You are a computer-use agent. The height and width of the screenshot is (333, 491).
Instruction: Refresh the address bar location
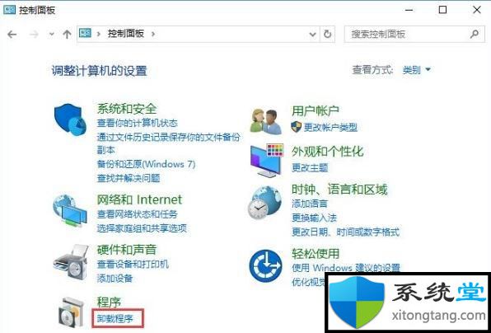tap(327, 34)
